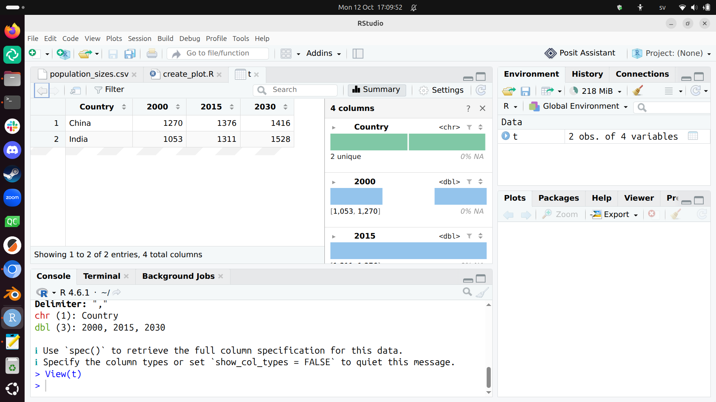Toggle filter for 2015 column summary

coord(470,236)
